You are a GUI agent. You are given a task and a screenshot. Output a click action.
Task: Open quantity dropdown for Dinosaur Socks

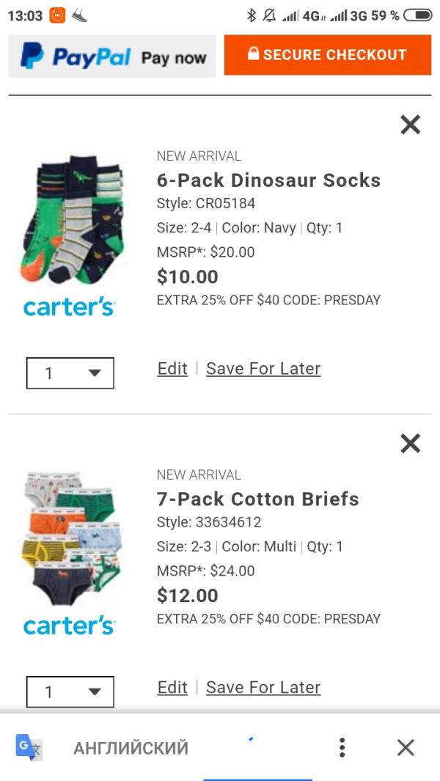point(70,373)
